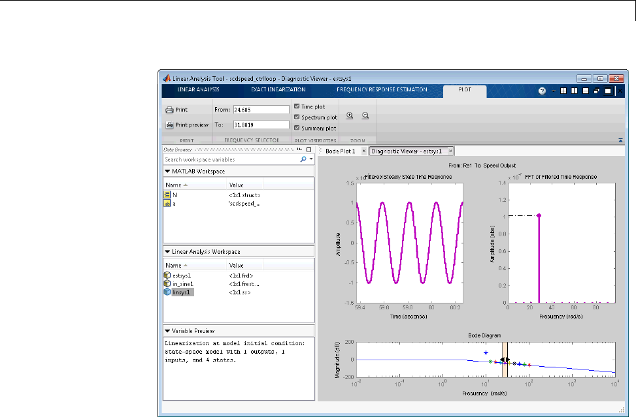Switch to the Frequency Response Estimation tab
The image size is (636, 417).
(x=382, y=89)
